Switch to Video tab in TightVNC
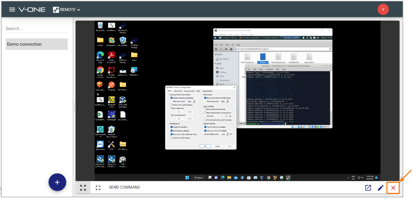 pyautogui.click(x=198, y=91)
